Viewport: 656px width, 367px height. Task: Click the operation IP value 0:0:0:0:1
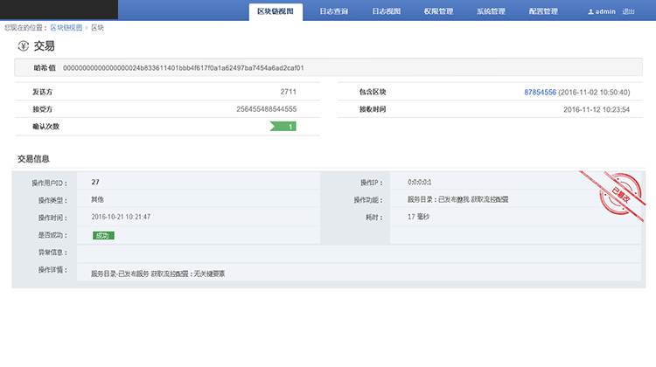420,183
